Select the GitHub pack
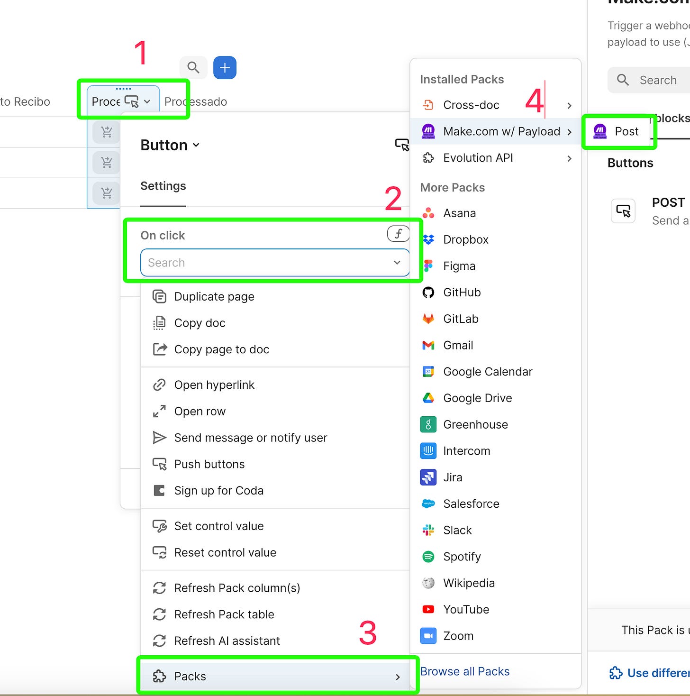 pos(496,293)
